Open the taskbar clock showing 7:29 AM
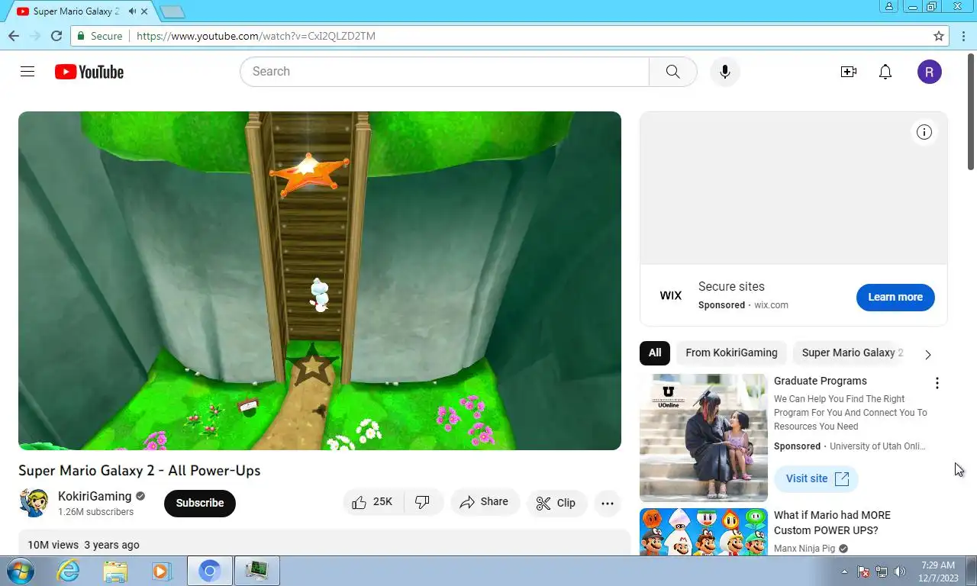This screenshot has height=586, width=977. tap(938, 571)
